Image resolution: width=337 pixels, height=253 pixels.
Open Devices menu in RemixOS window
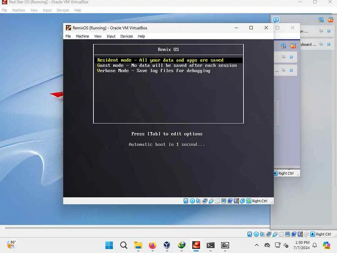click(126, 36)
